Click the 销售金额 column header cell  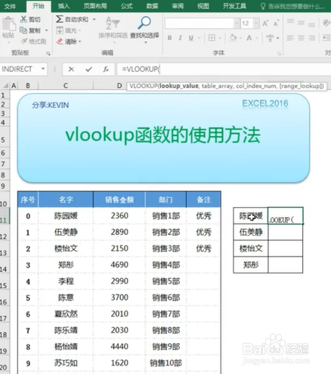coord(119,199)
